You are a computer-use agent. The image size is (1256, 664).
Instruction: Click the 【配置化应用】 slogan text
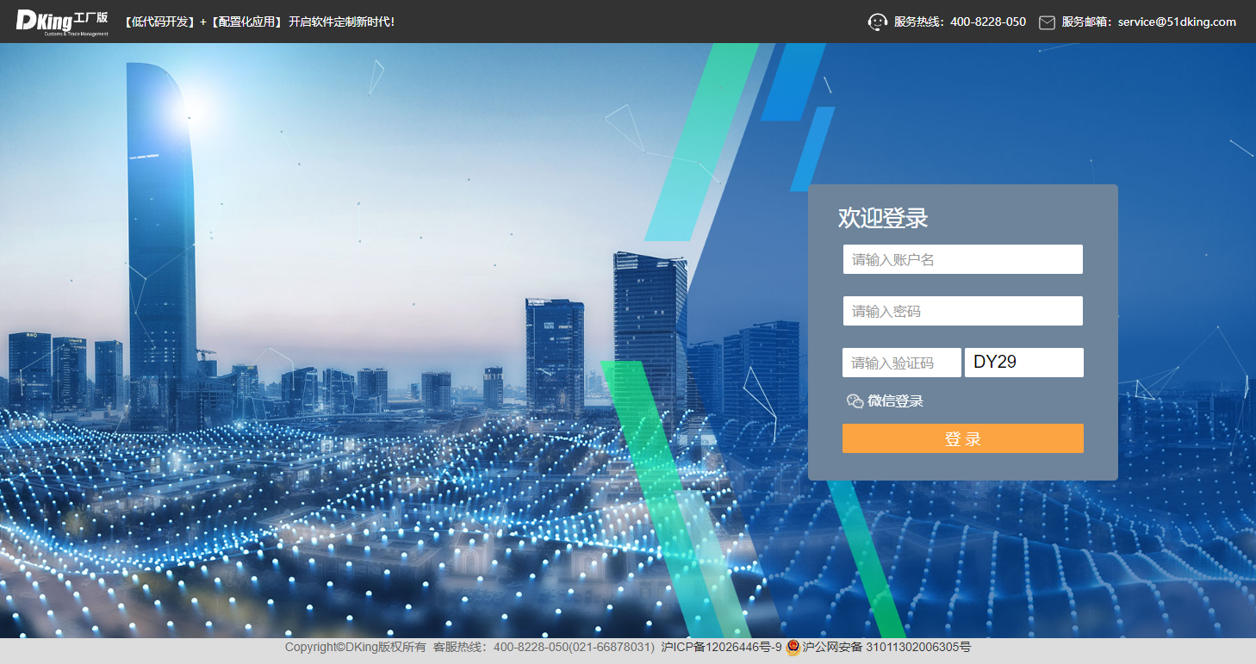click(x=247, y=22)
